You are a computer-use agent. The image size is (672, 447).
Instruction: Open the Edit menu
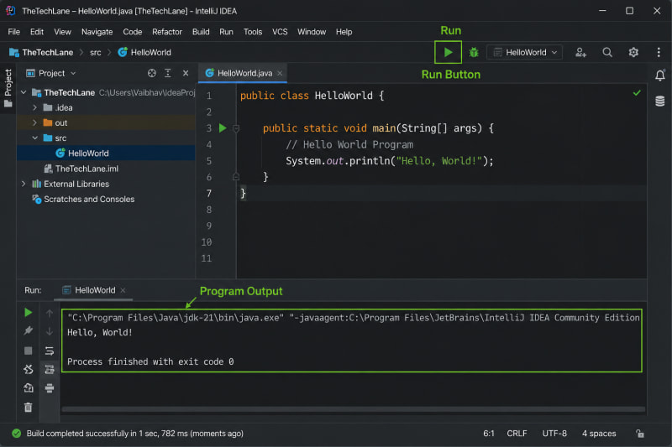click(37, 32)
